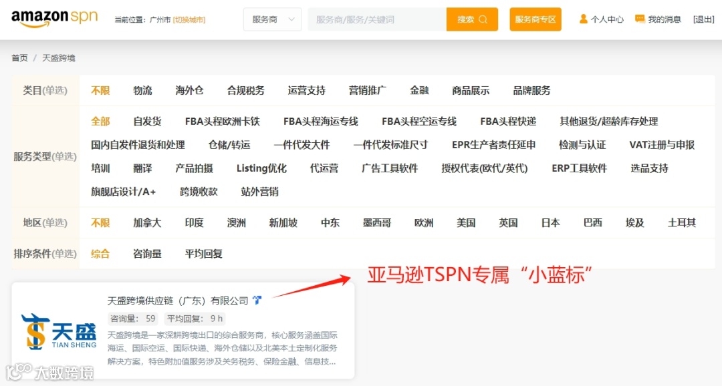Open 天盛跨境供应链（广东）有限公司 listing title
722x386 pixels.
click(x=178, y=301)
